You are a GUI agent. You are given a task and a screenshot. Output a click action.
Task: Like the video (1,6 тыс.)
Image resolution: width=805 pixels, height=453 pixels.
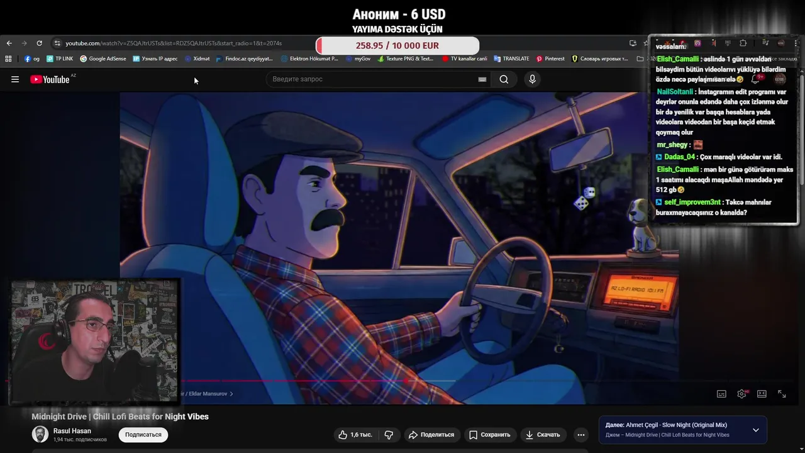(356, 435)
